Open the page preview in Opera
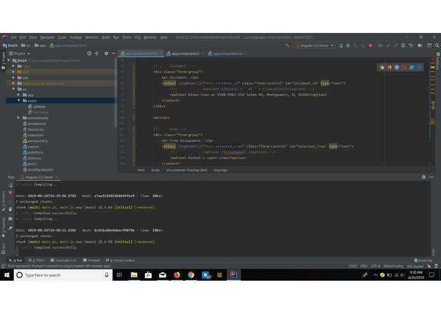 (404, 67)
